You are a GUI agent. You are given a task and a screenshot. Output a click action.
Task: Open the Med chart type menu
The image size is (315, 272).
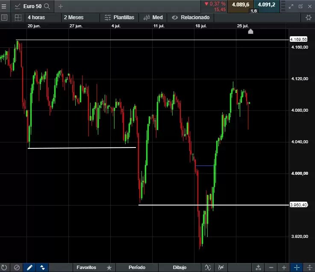point(153,17)
